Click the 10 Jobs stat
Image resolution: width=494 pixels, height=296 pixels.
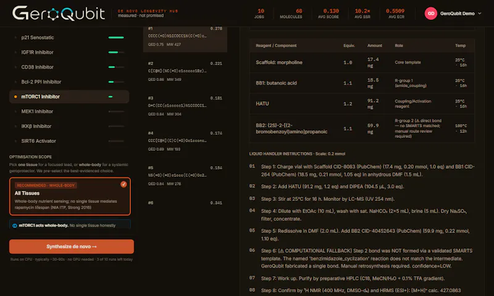[260, 14]
